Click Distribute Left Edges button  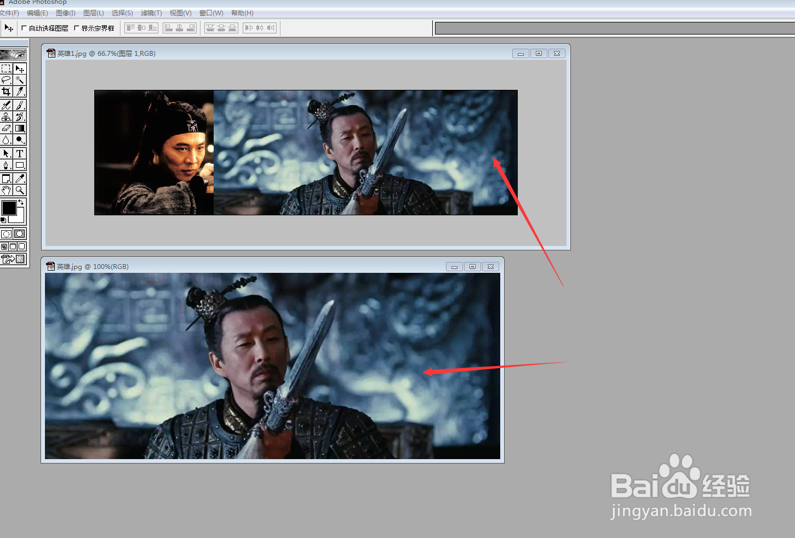(x=249, y=28)
